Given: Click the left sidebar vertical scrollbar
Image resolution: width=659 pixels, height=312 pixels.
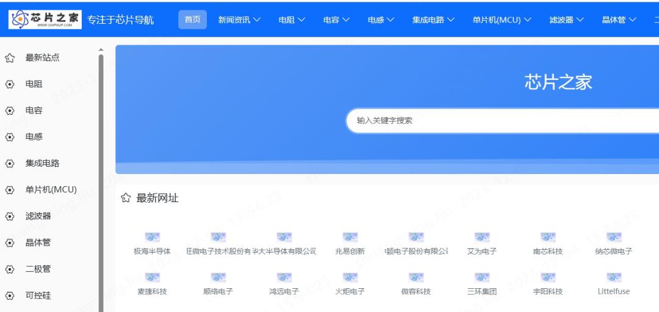Looking at the screenshot, I should pos(101,183).
